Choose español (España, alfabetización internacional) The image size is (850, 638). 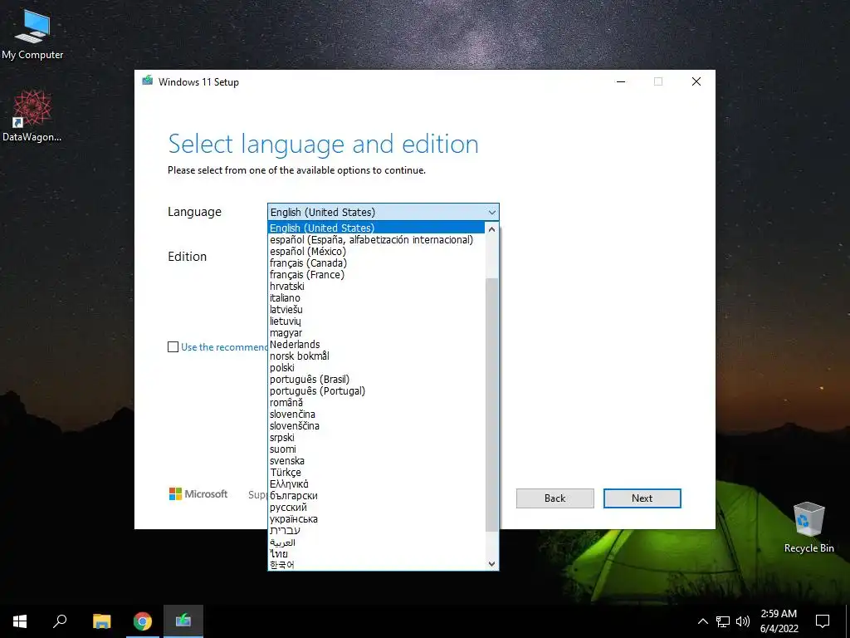coord(376,240)
